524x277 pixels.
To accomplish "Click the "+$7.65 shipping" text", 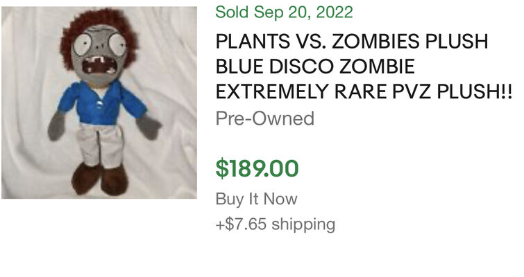I will click(275, 224).
